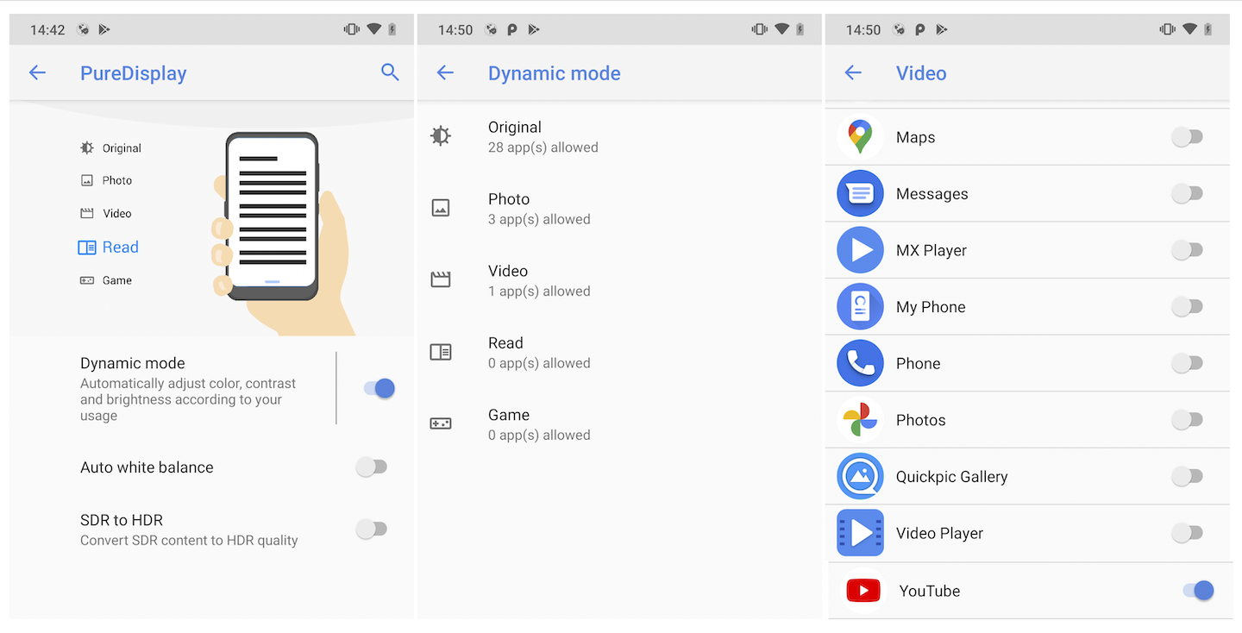Click the Quickpic Gallery app icon
The image size is (1242, 633).
(x=860, y=476)
